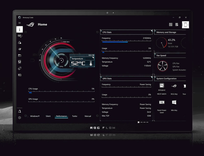Select the Silent mode
The image size is (204, 156).
pyautogui.click(x=48, y=116)
